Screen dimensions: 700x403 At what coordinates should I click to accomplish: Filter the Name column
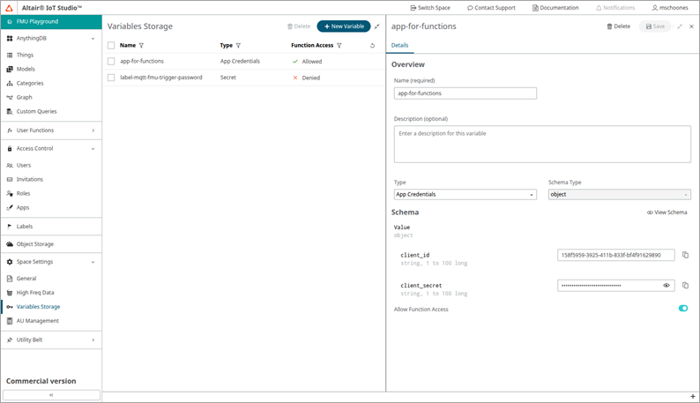(x=142, y=46)
